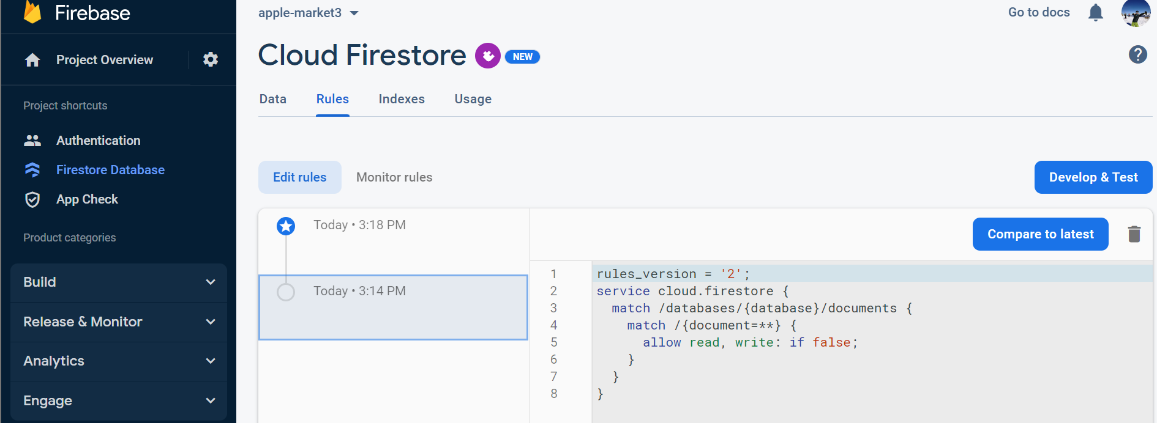1157x423 pixels.
Task: Open Go to docs link
Action: tap(1039, 12)
